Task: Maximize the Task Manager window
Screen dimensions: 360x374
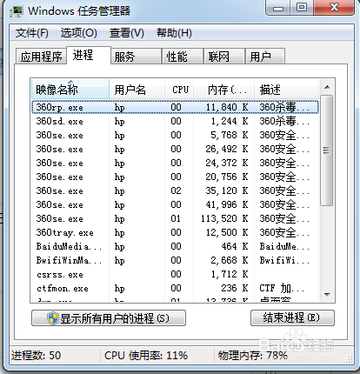Action: [302, 8]
